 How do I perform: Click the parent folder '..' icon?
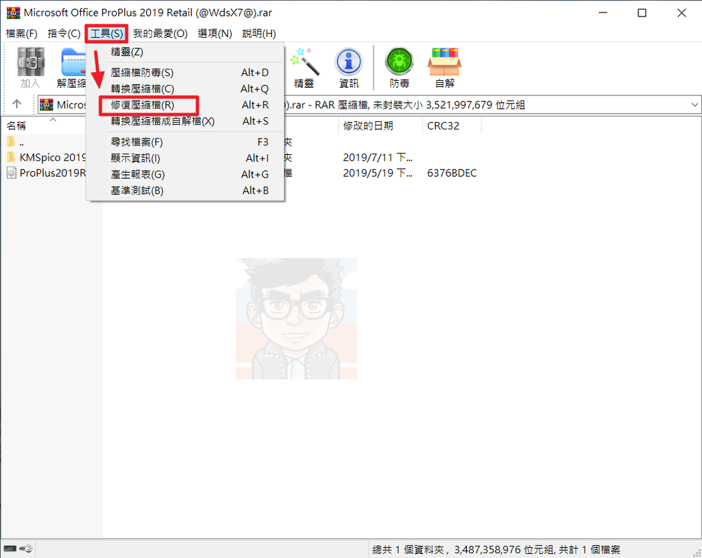11,142
